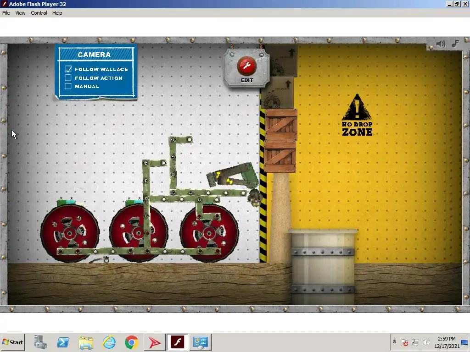Click the middle red wheel

coord(139,232)
